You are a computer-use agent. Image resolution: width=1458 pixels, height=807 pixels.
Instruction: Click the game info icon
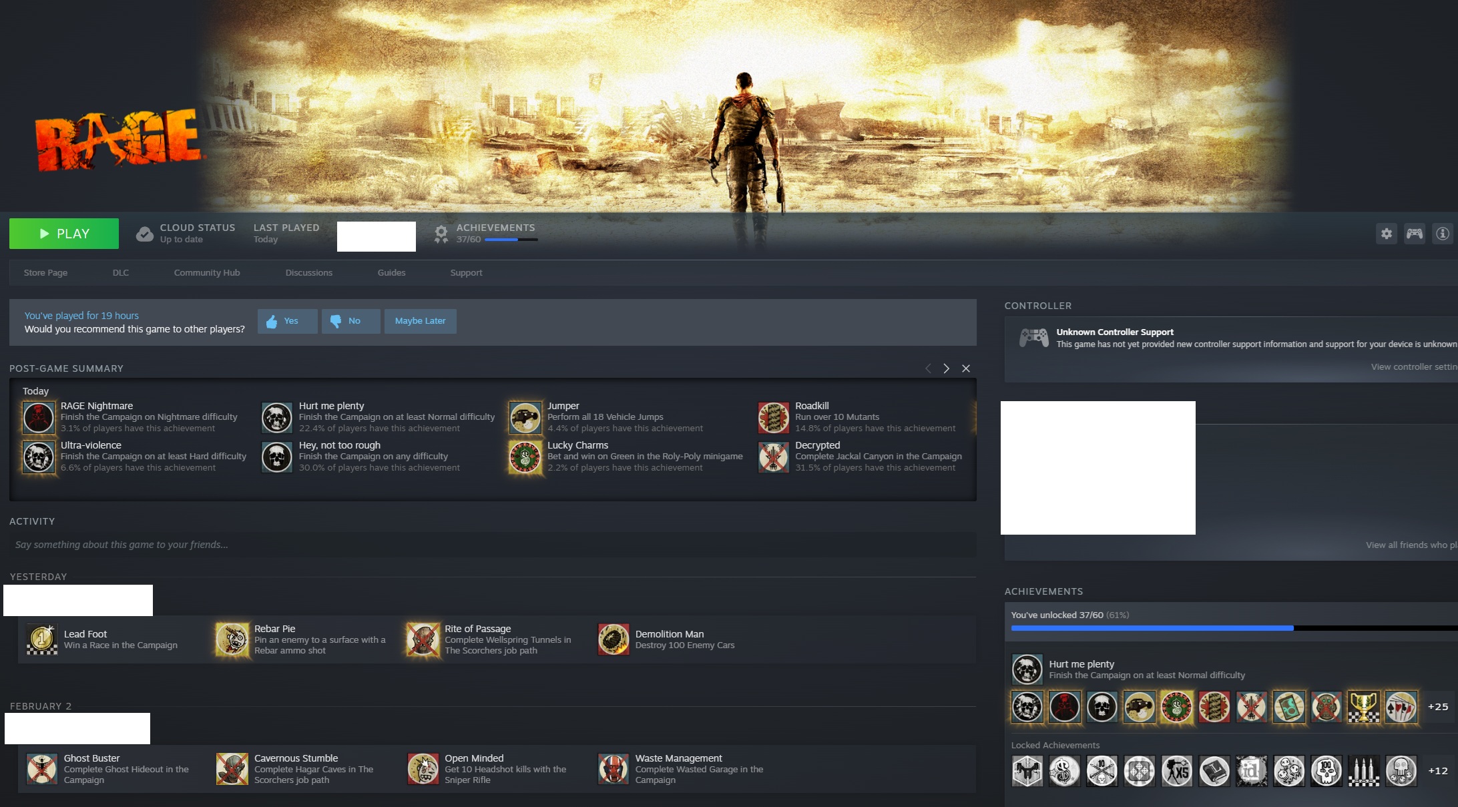pos(1442,234)
